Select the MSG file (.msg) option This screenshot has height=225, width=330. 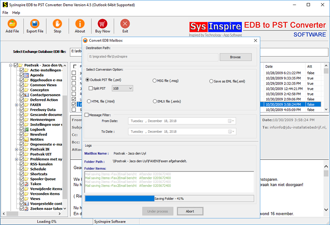(x=155, y=81)
